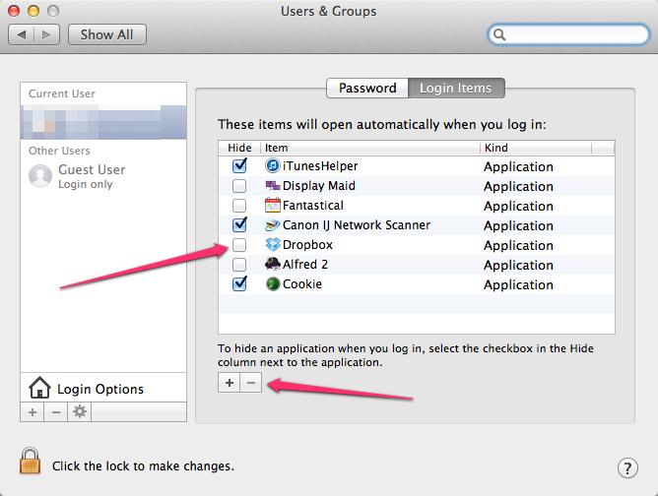Click the house icon beside Login Options
This screenshot has width=658, height=496.
(39, 388)
